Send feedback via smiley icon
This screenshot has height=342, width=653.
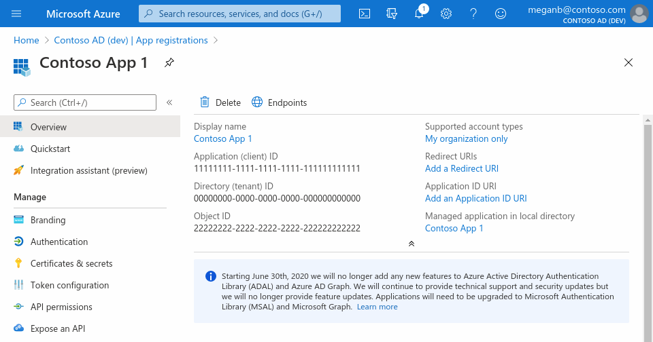[x=501, y=14]
